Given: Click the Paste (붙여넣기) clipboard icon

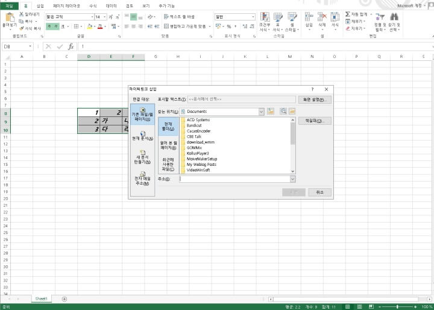Looking at the screenshot, I should (10, 17).
